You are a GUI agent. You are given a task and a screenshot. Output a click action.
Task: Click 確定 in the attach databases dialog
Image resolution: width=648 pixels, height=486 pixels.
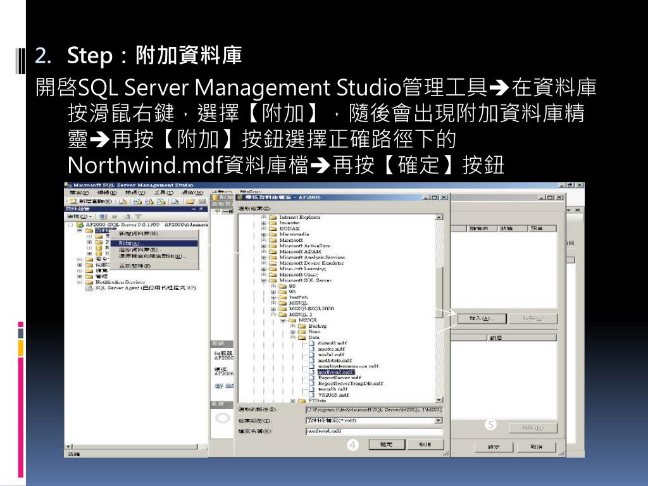point(494,447)
